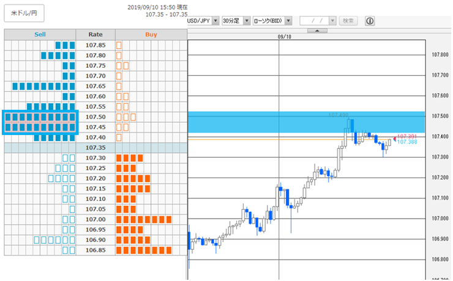This screenshot has height=281, width=453.
Task: Select the 107.70 rate row
Action: coord(95,76)
